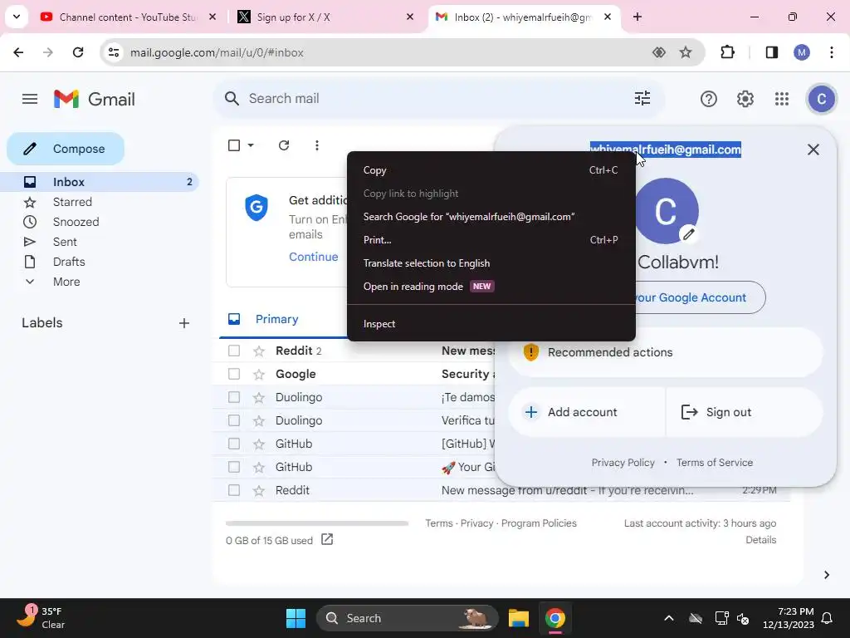850x638 pixels.
Task: Choose Copy from context menu
Action: [x=491, y=170]
